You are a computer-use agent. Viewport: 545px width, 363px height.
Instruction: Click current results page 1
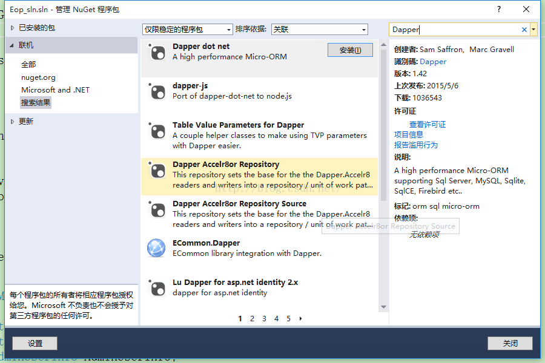pyautogui.click(x=240, y=319)
